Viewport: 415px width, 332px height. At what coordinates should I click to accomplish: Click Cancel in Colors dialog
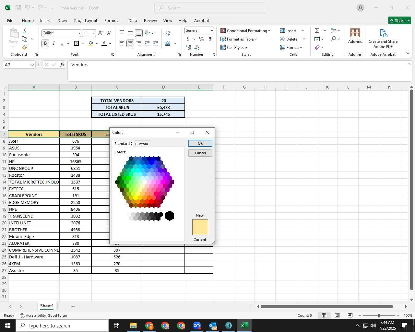tap(200, 153)
